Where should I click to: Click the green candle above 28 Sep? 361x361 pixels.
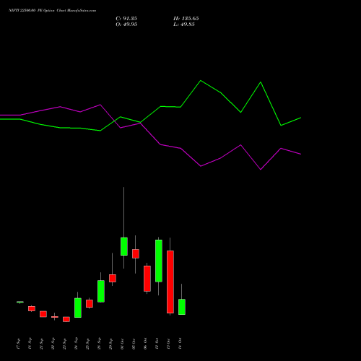pos(101,291)
